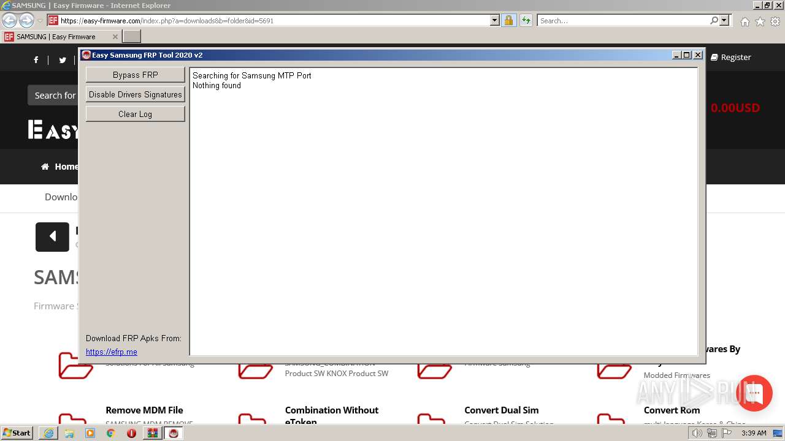Open the Home menu on website
The image size is (785, 441).
(x=59, y=167)
